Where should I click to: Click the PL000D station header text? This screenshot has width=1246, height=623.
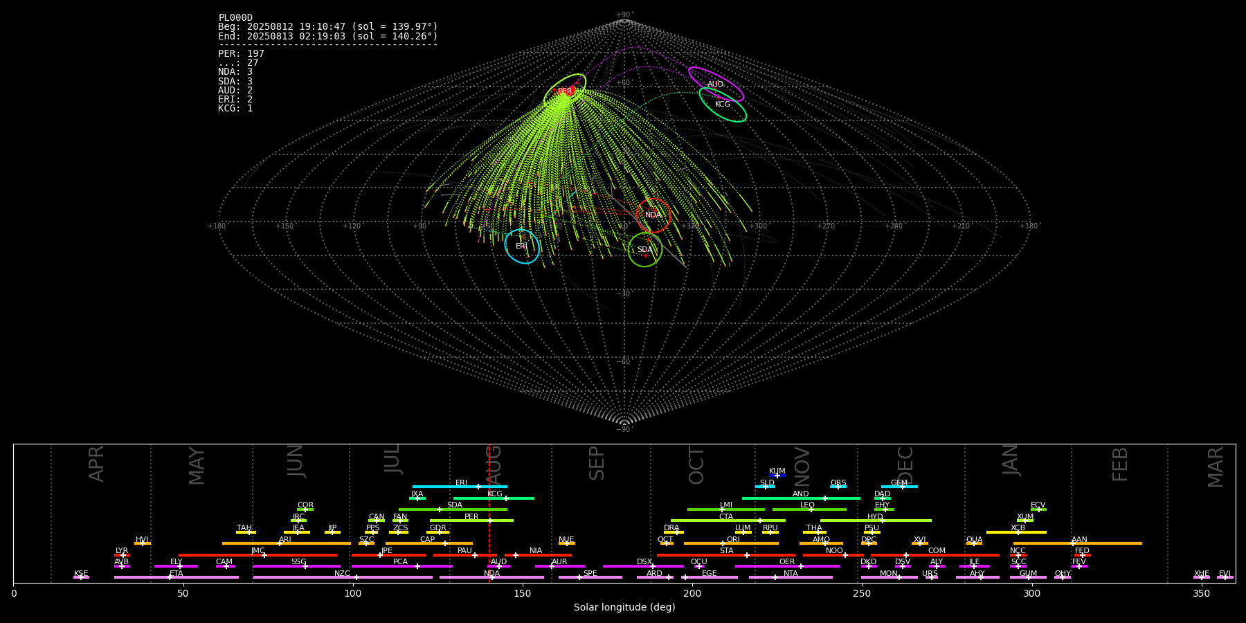coord(235,18)
